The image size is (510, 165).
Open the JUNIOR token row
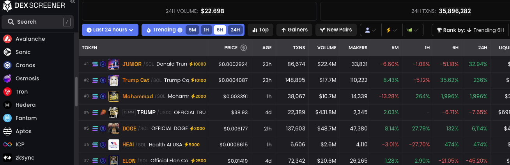pos(294,64)
